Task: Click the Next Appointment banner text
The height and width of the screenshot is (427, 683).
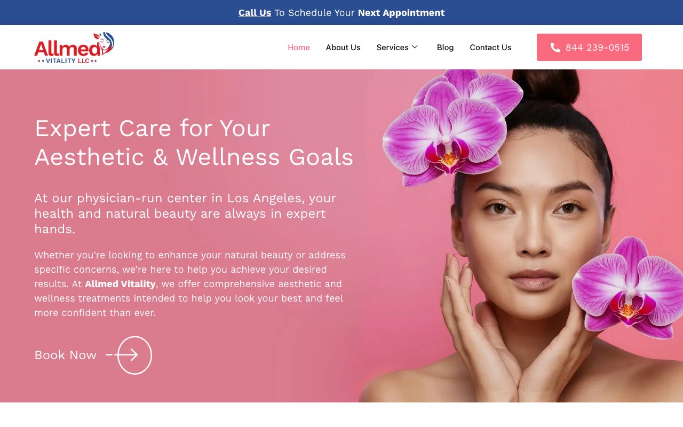Action: pyautogui.click(x=401, y=13)
